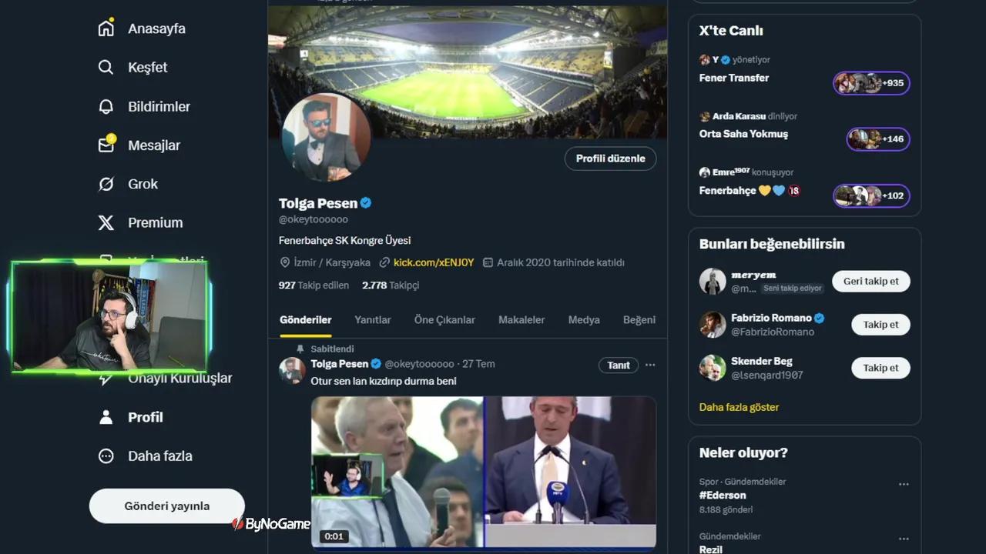Click the Profili düzenle button
This screenshot has height=554, width=986.
(610, 159)
